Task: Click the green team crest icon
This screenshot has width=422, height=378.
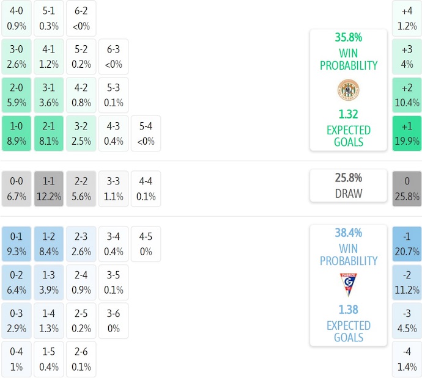Action: [348, 90]
